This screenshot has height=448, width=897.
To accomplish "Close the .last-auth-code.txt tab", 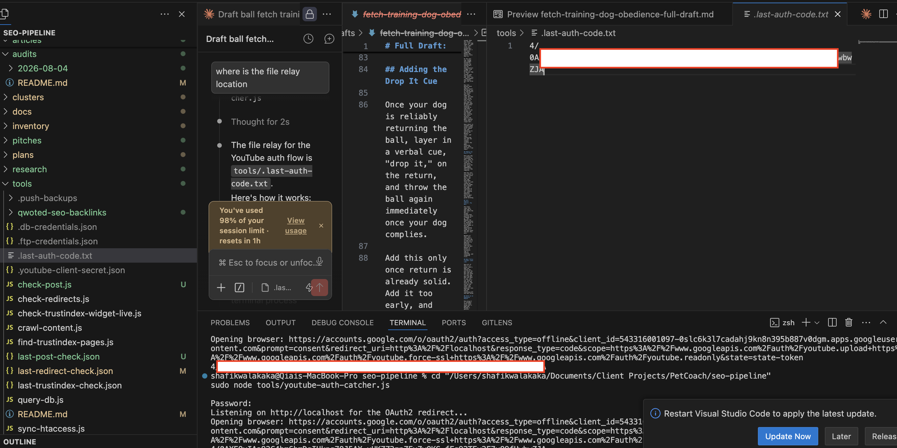I will tap(838, 14).
